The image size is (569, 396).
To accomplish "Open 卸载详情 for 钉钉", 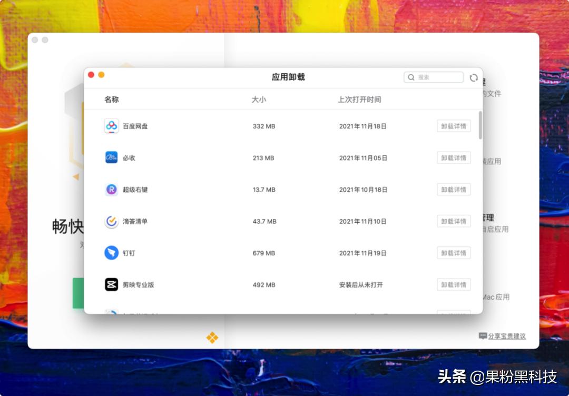I will [x=453, y=253].
